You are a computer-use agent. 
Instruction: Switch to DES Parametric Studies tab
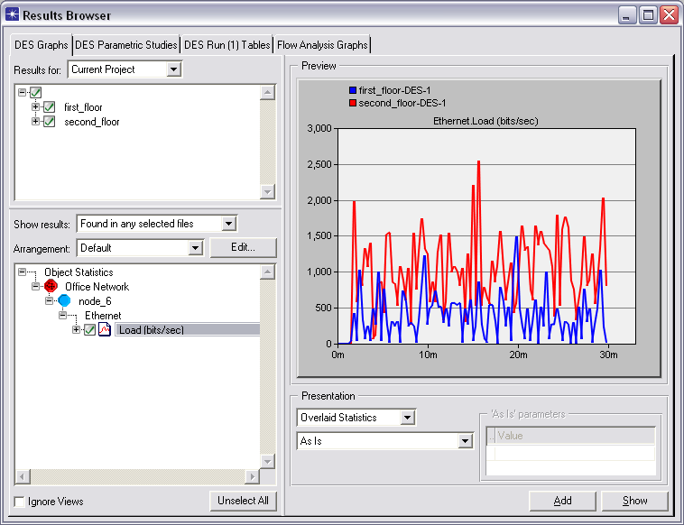(x=125, y=45)
